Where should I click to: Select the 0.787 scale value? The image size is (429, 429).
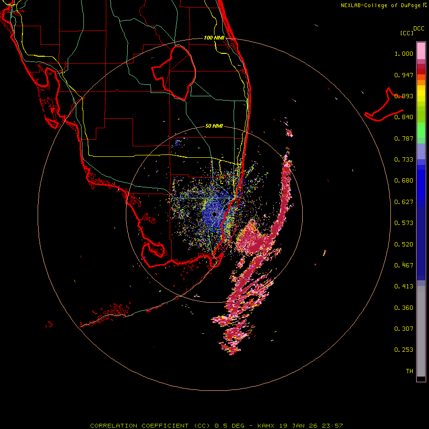click(x=404, y=138)
